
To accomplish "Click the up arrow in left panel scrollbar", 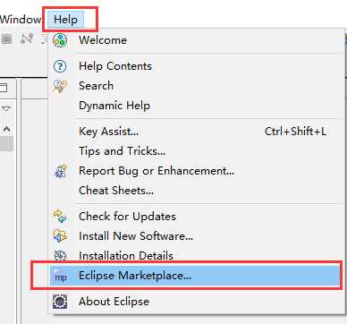I will coord(7,129).
